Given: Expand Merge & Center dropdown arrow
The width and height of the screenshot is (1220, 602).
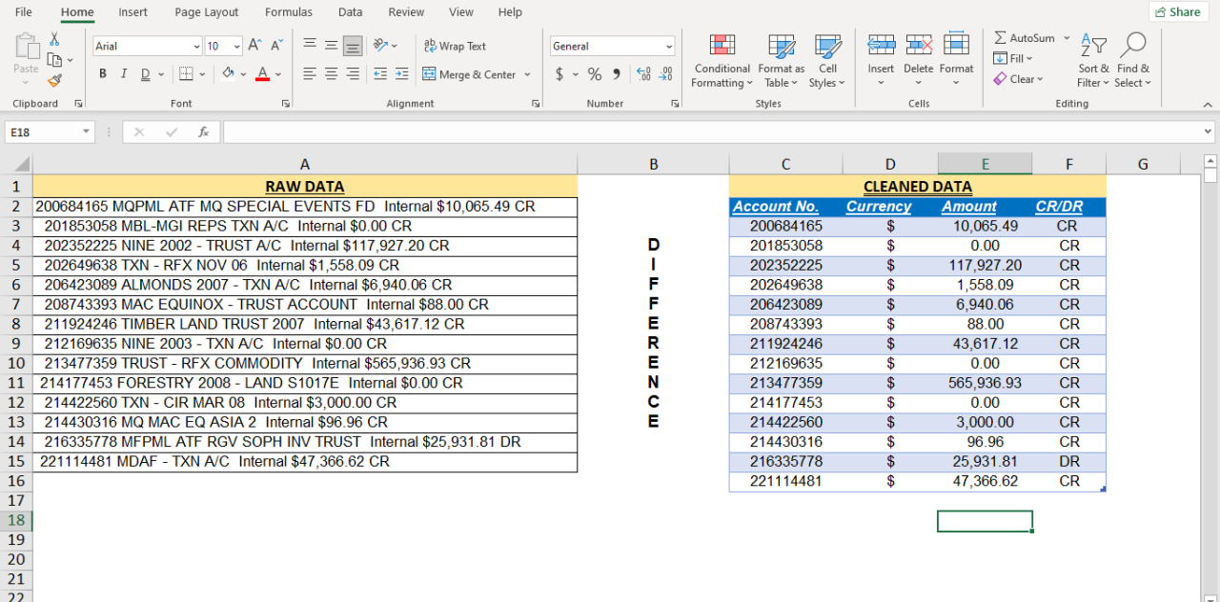Looking at the screenshot, I should [527, 74].
